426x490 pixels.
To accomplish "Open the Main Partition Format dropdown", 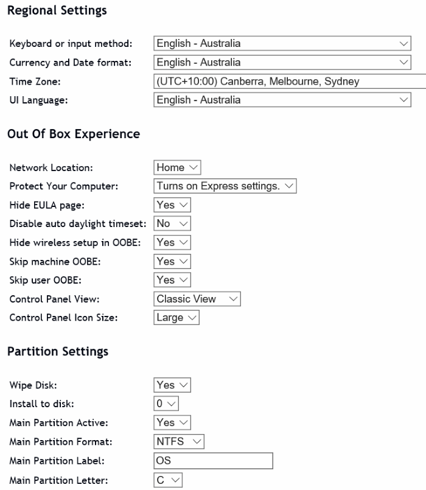I will [x=179, y=441].
